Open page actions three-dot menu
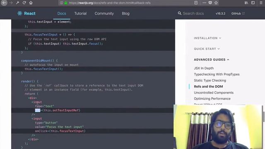Image resolution: width=265 pixels, height=149 pixels. 204,3
